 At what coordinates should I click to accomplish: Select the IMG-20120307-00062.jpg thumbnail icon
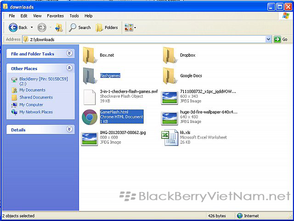point(90,139)
